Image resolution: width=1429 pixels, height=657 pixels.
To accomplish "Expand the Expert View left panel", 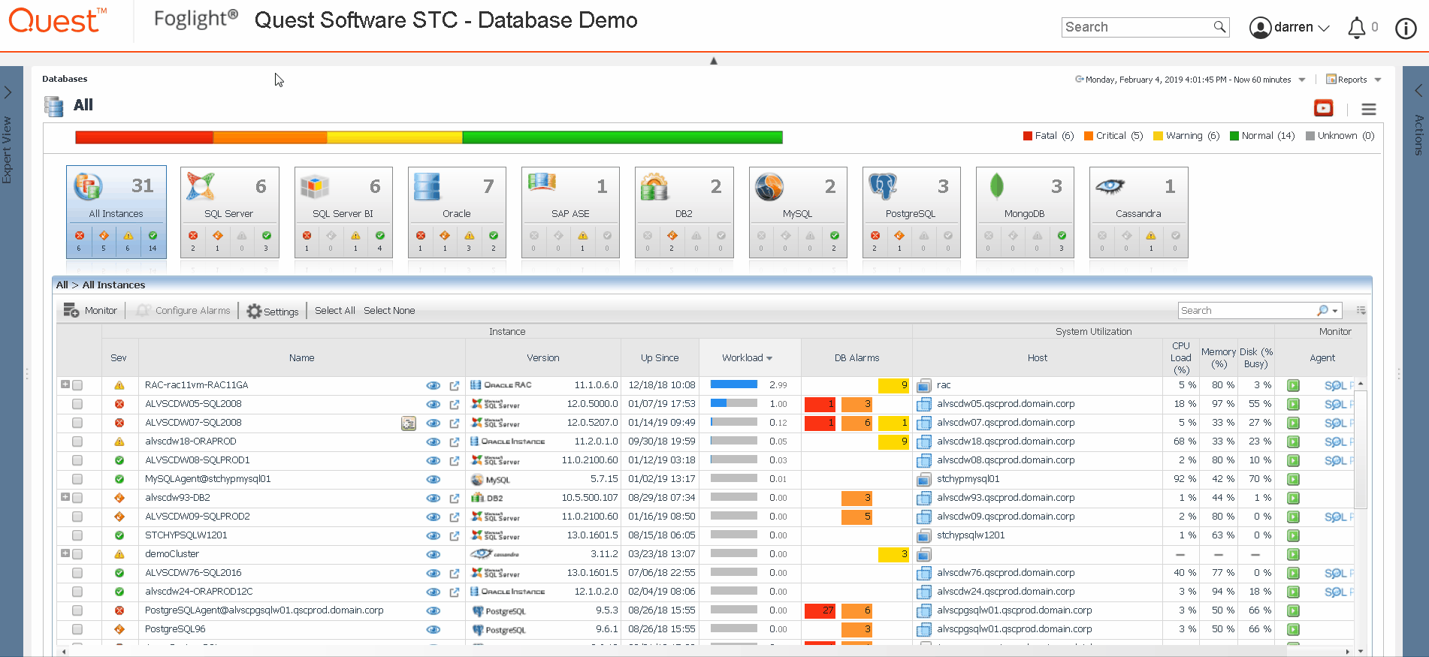I will 8,92.
